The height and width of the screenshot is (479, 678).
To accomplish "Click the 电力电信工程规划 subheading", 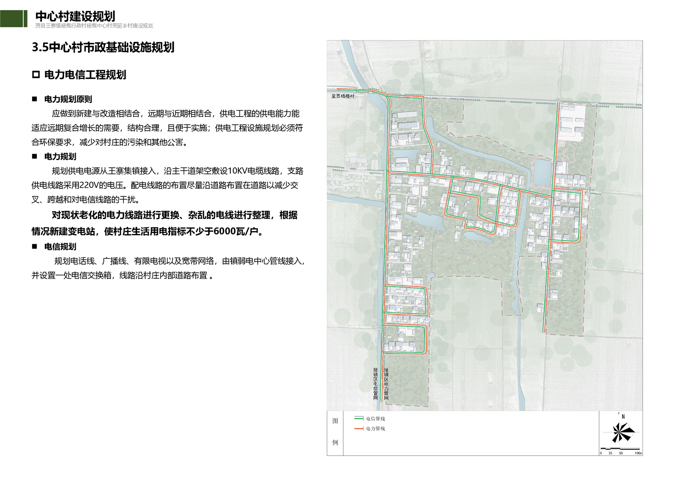I will 85,75.
